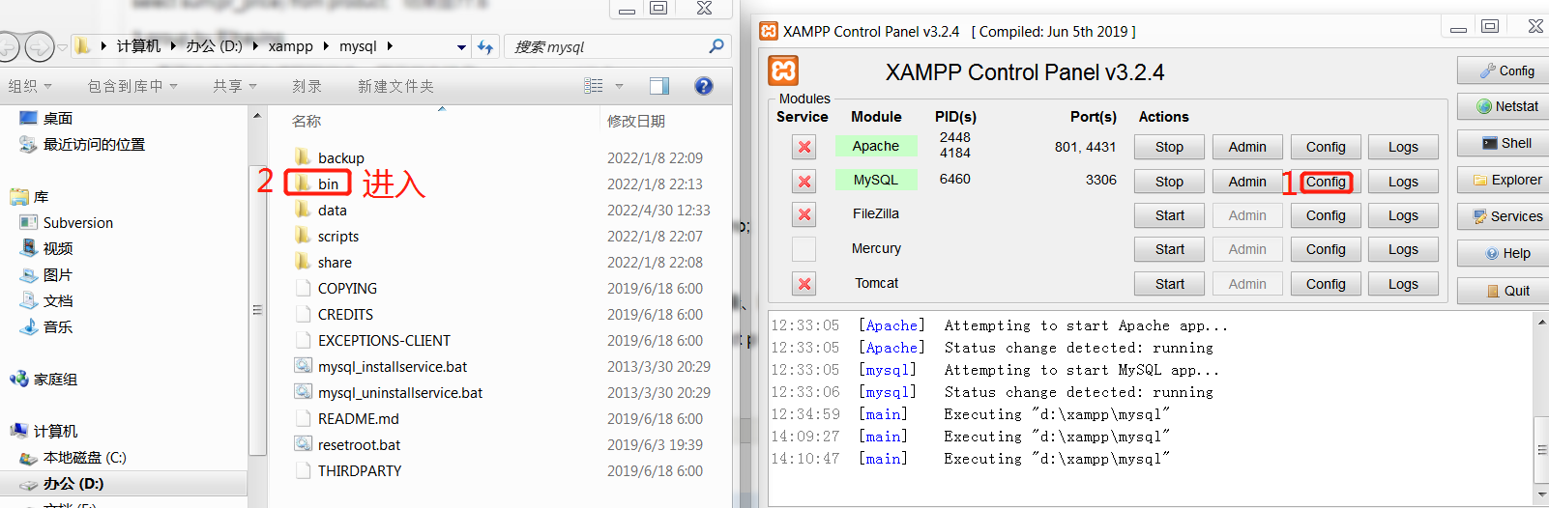
Task: Open Netstat from XAMPP sidebar
Action: tap(1506, 106)
